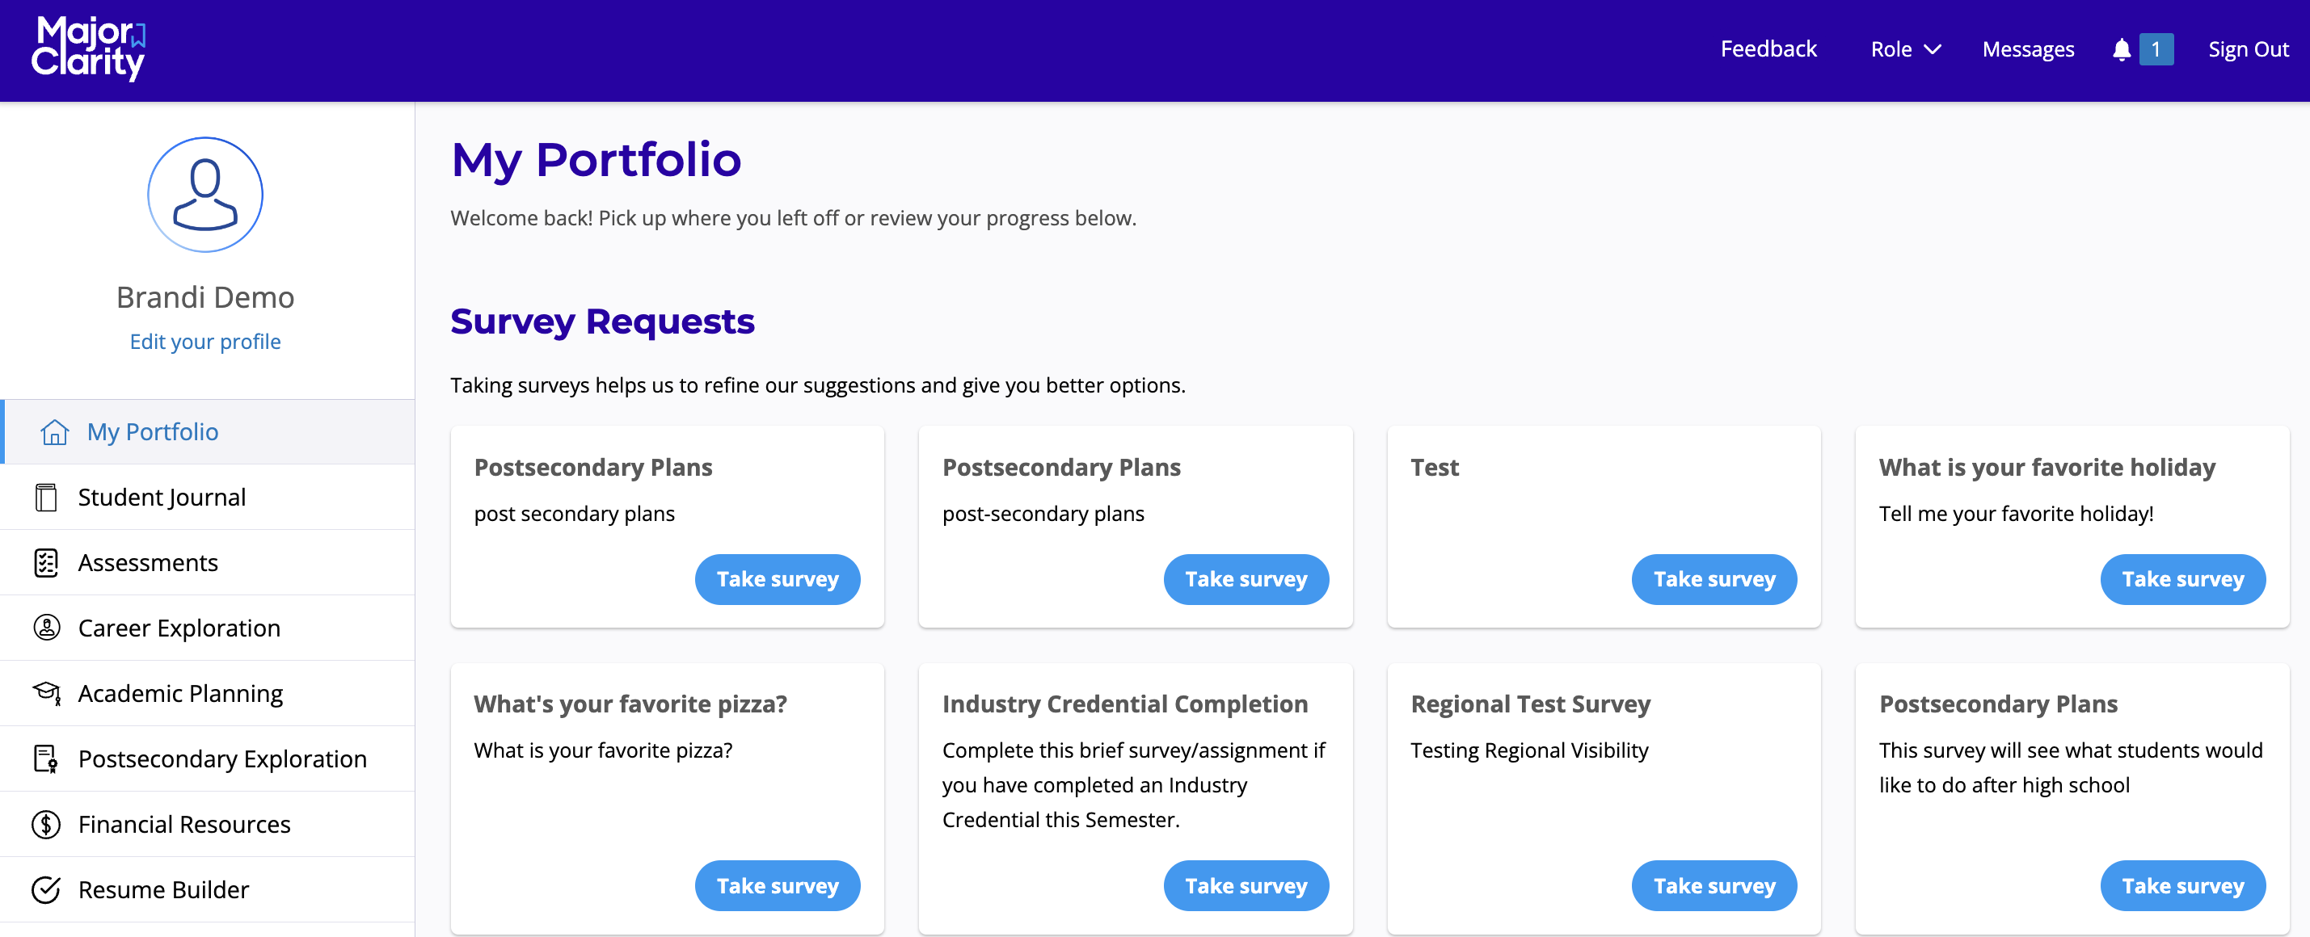Sign out of the account
Screen dimensions: 2310x937
(x=2247, y=49)
